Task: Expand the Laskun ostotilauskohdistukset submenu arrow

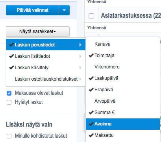Action: tap(80, 79)
